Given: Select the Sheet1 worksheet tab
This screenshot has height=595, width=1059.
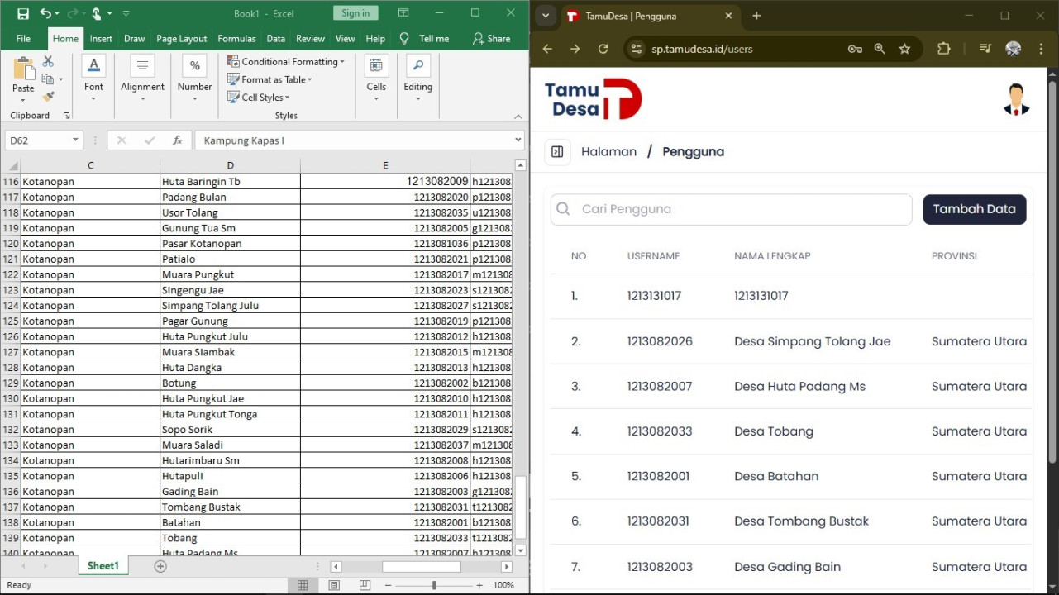Looking at the screenshot, I should click(103, 566).
